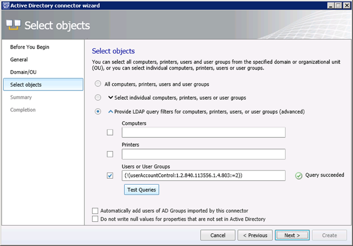Go to the Before You Begin step
This screenshot has height=246, width=353.
click(x=30, y=47)
